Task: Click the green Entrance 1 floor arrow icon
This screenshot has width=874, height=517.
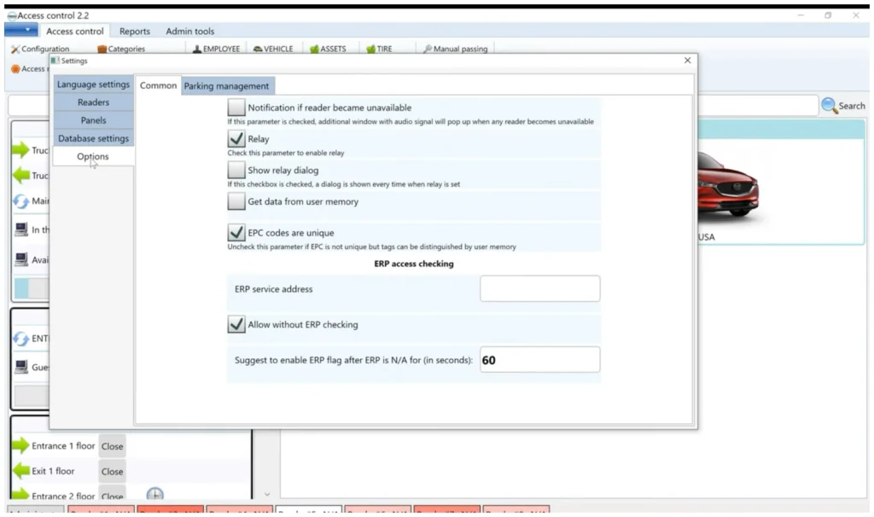Action: 20,445
